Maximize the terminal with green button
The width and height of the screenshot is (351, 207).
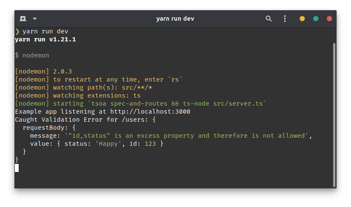click(316, 19)
